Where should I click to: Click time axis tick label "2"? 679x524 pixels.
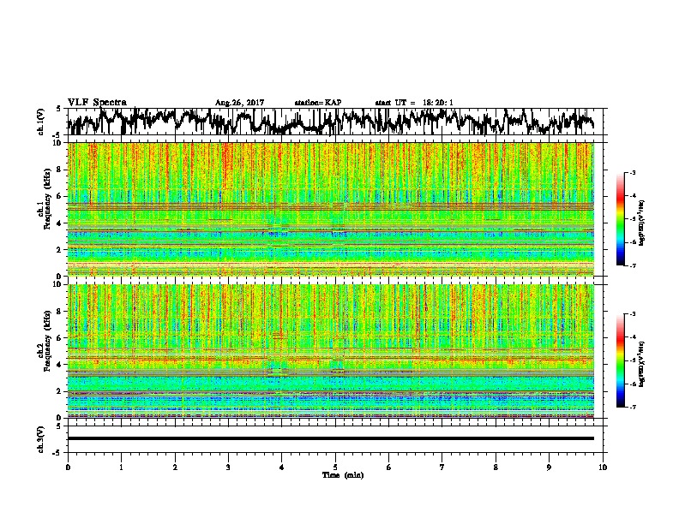(175, 467)
